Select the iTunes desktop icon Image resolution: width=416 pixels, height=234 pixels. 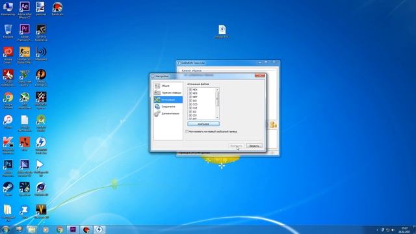click(8, 122)
